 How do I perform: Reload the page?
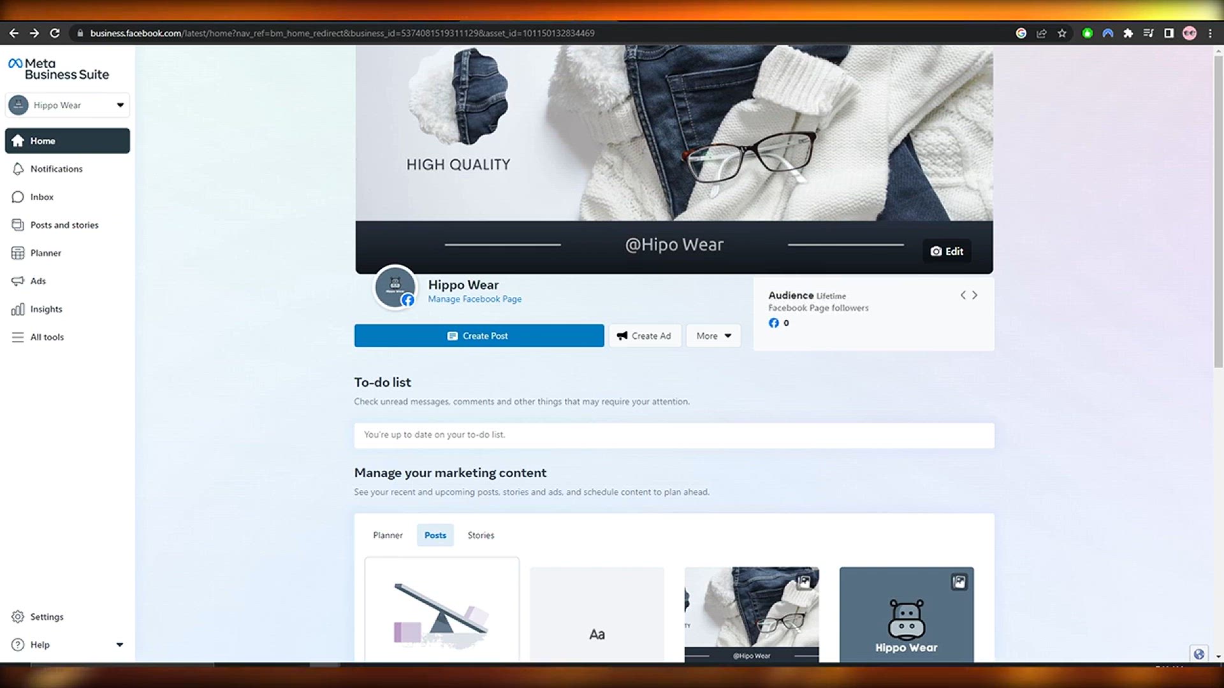55,33
